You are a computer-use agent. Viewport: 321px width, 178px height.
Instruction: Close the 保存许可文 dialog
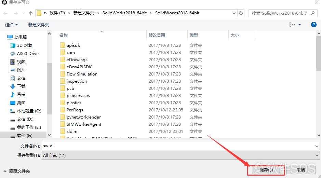click(317, 2)
